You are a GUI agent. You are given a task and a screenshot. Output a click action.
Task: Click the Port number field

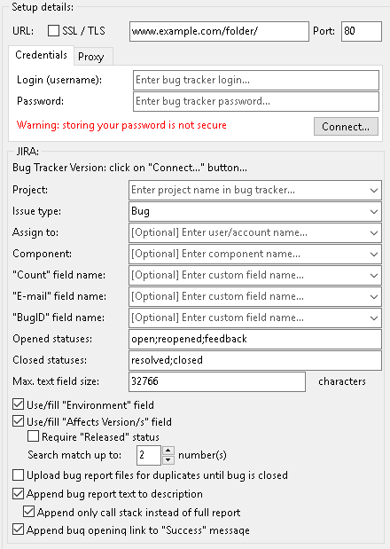coord(362,32)
